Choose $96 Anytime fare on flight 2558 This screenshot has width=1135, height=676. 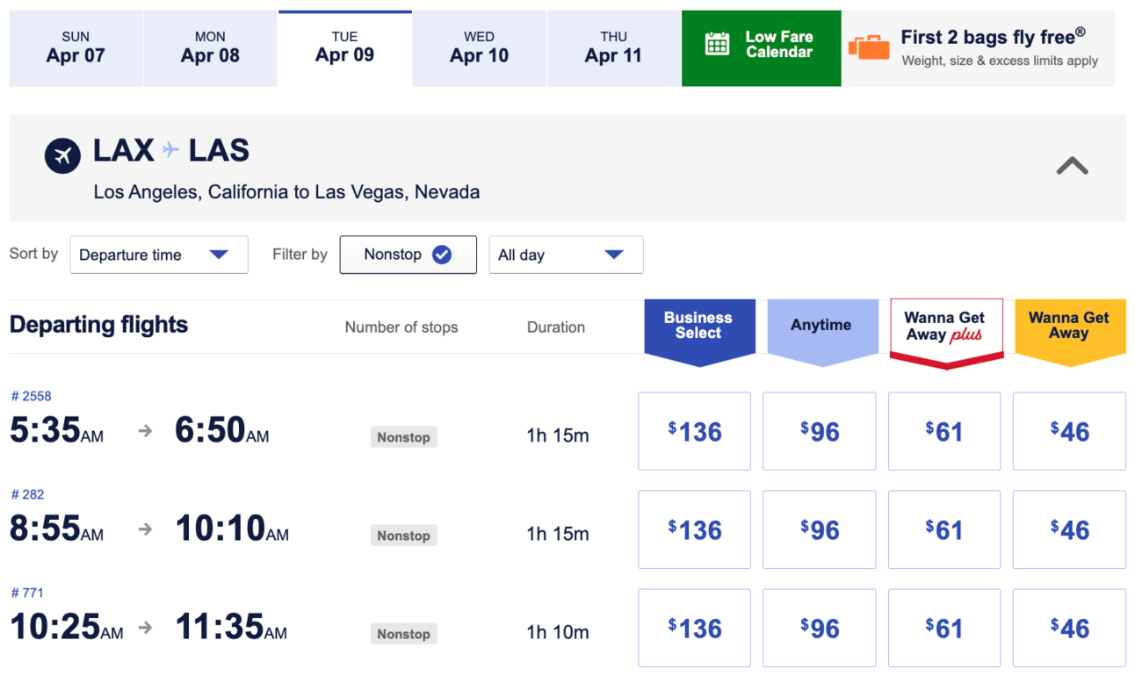click(x=819, y=431)
